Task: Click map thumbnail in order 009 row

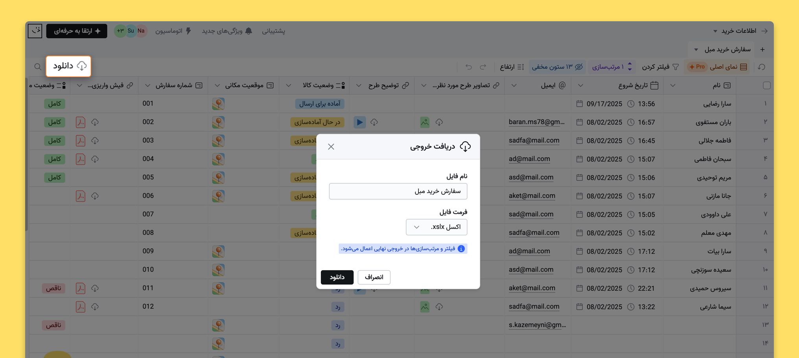Action: (x=218, y=251)
